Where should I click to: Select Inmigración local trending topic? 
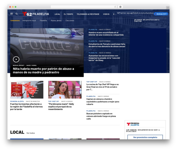coord(29,21)
